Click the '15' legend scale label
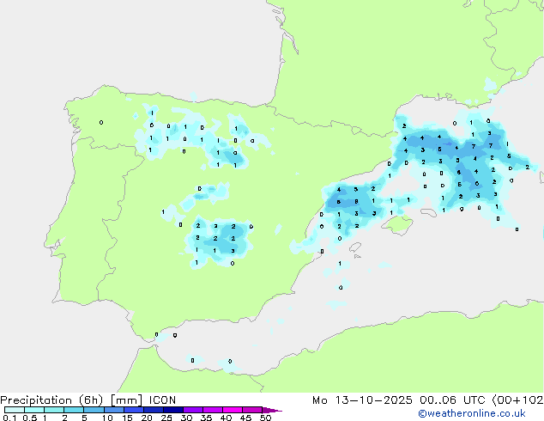 [127, 418]
